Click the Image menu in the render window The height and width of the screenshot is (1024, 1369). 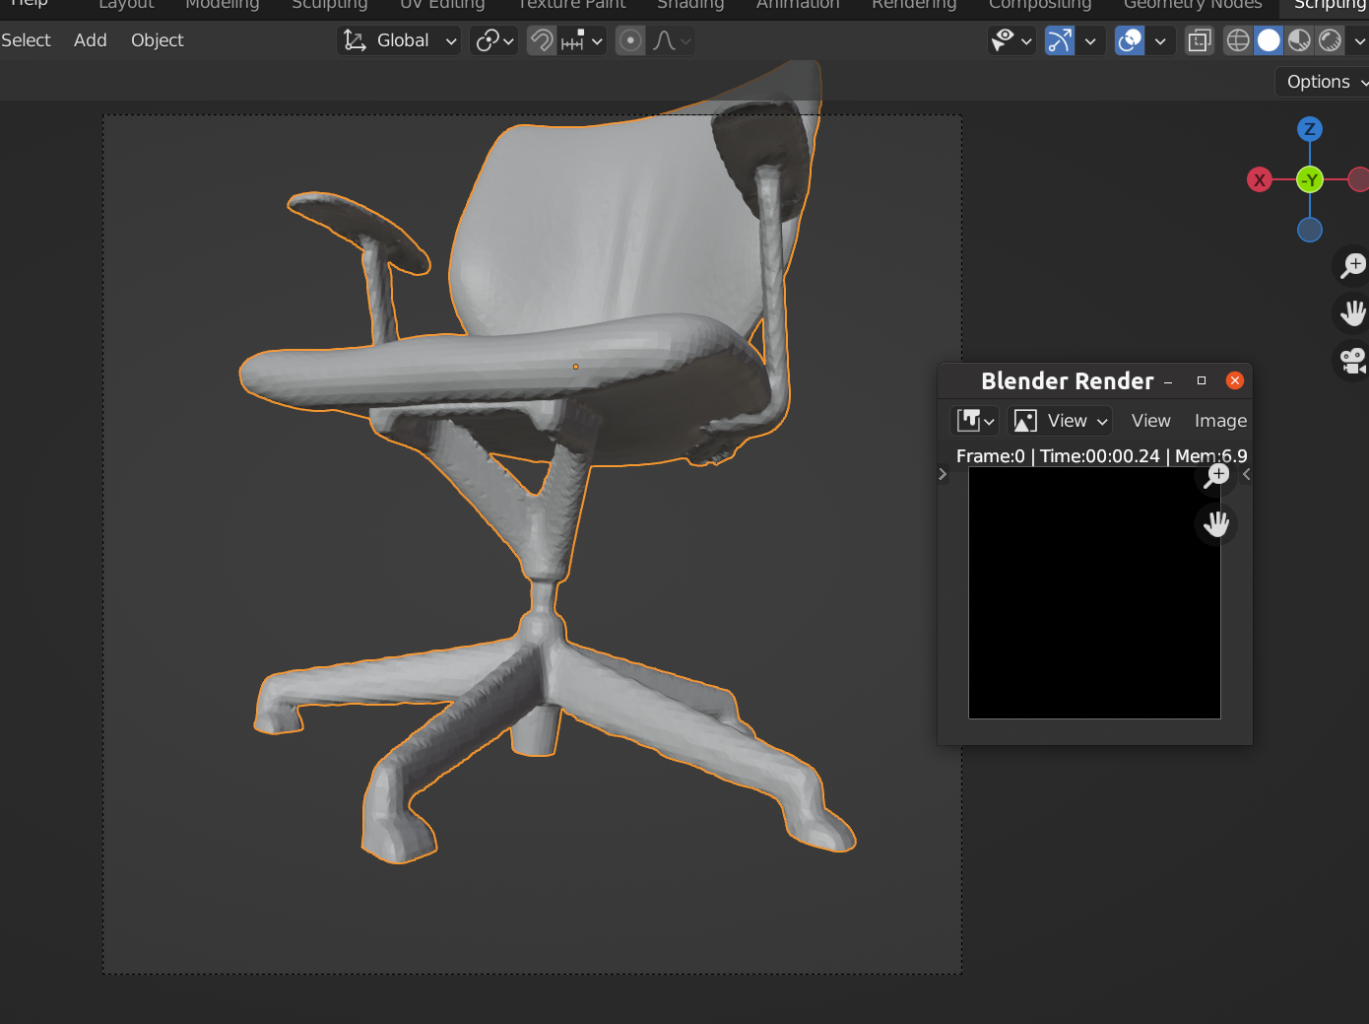coord(1220,420)
